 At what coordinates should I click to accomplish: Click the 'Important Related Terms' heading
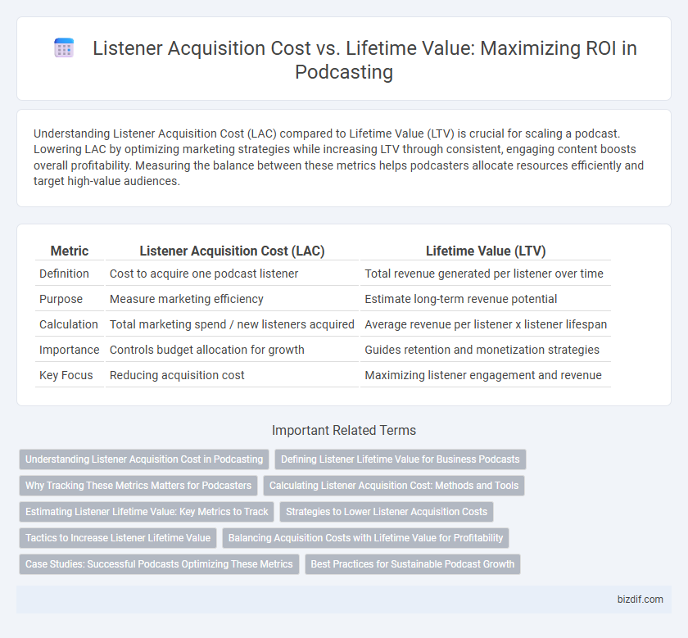(343, 431)
